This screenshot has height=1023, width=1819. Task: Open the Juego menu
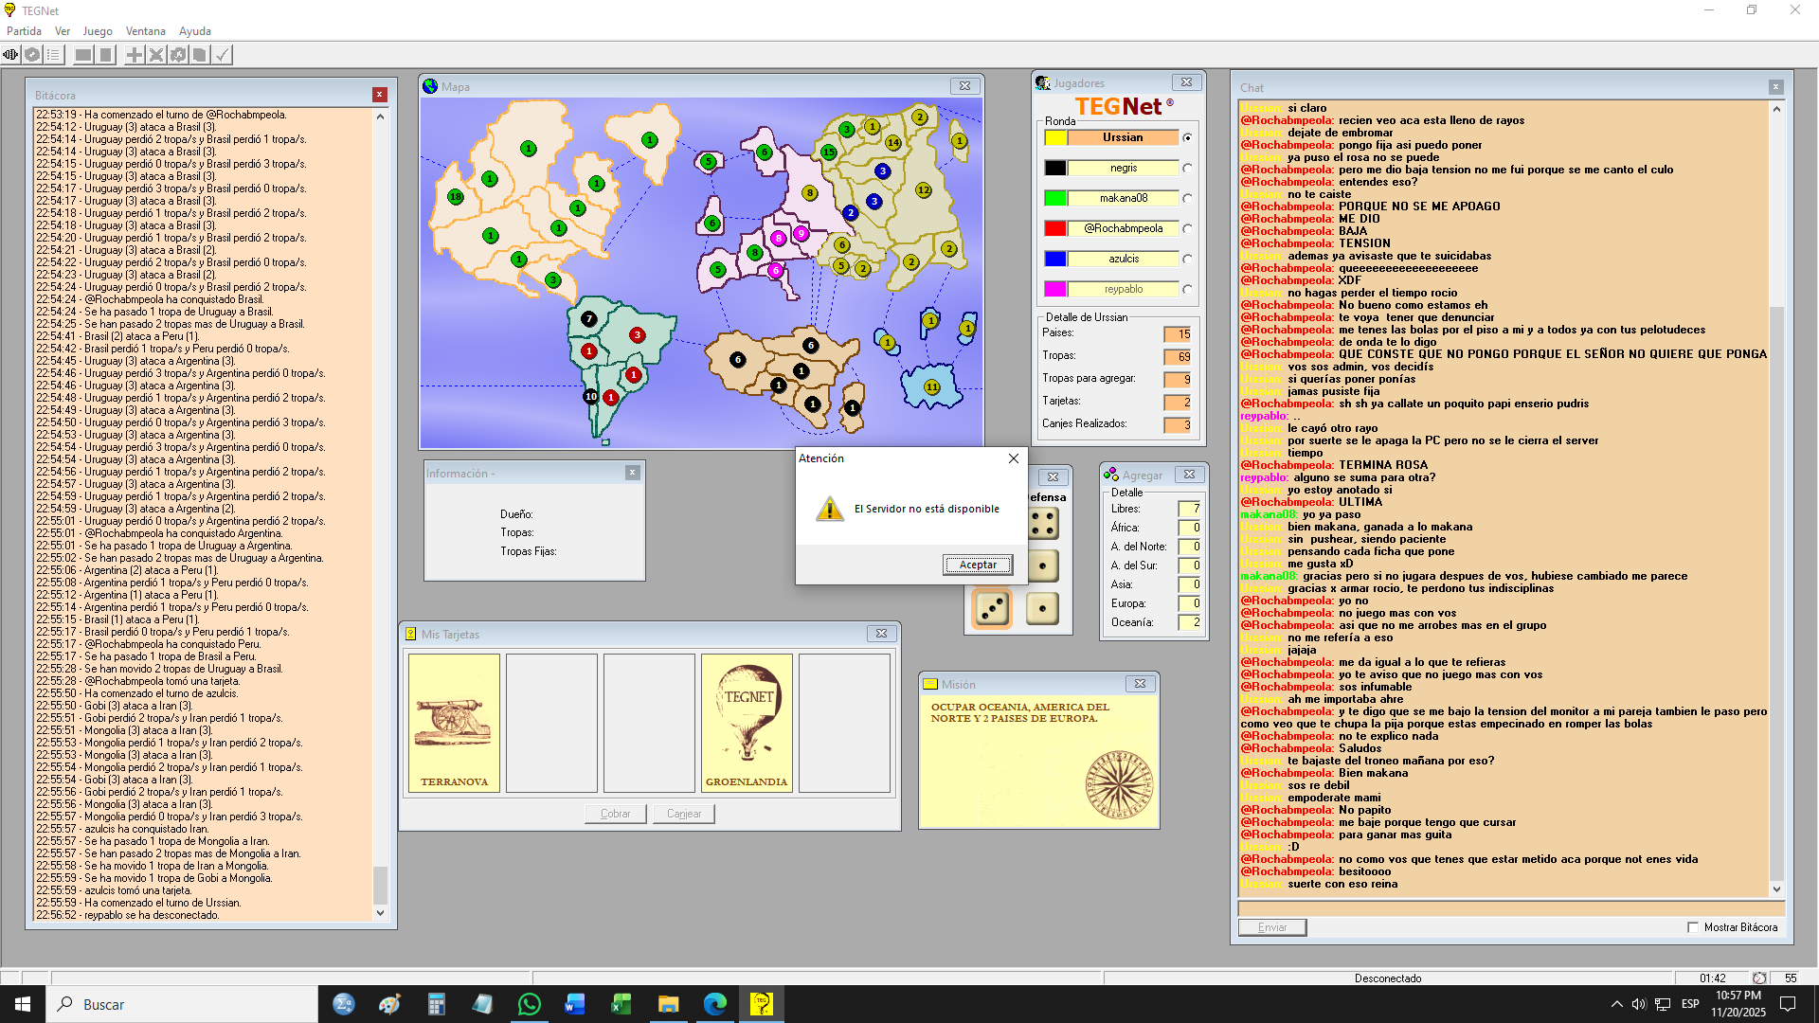[97, 31]
